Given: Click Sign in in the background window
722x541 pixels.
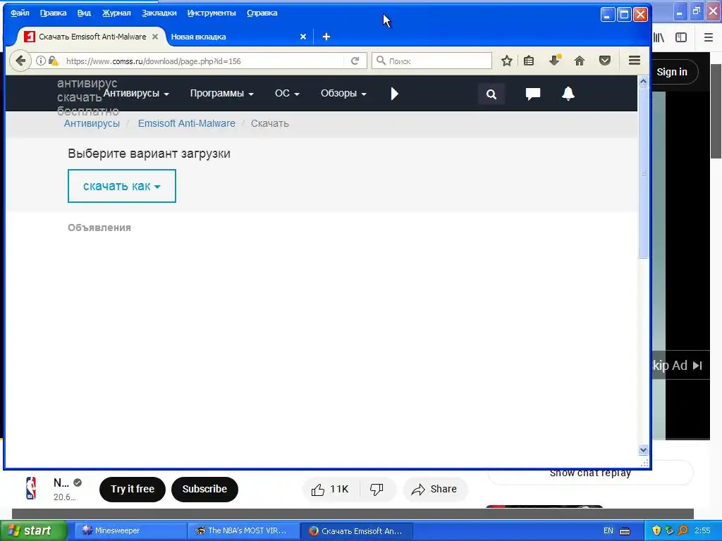Looking at the screenshot, I should [x=672, y=72].
